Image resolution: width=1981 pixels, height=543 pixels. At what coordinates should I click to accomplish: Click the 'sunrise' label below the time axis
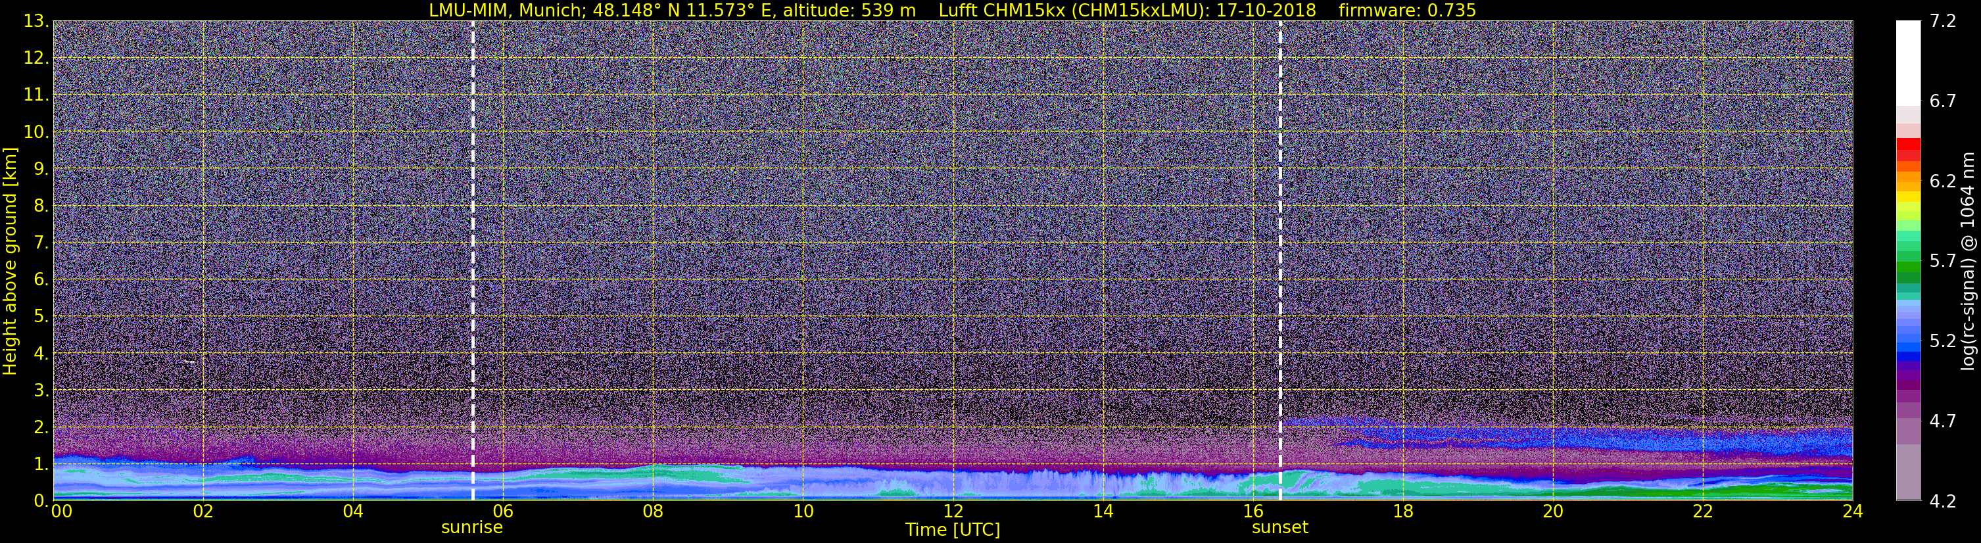tap(471, 528)
